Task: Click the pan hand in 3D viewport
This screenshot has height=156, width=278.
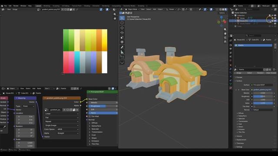Action: [225, 33]
